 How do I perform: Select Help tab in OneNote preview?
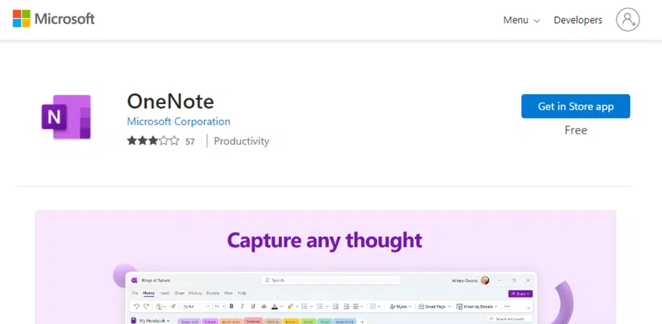point(242,293)
